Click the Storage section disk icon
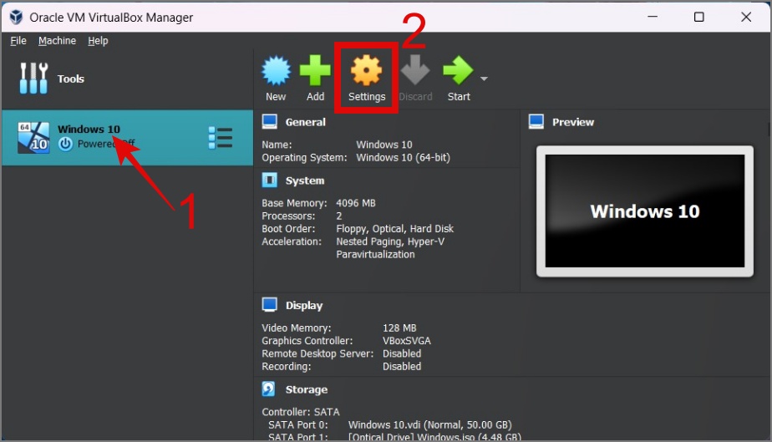772x442 pixels. [268, 389]
